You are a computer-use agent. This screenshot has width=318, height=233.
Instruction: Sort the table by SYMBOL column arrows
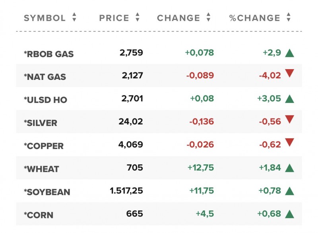74,17
